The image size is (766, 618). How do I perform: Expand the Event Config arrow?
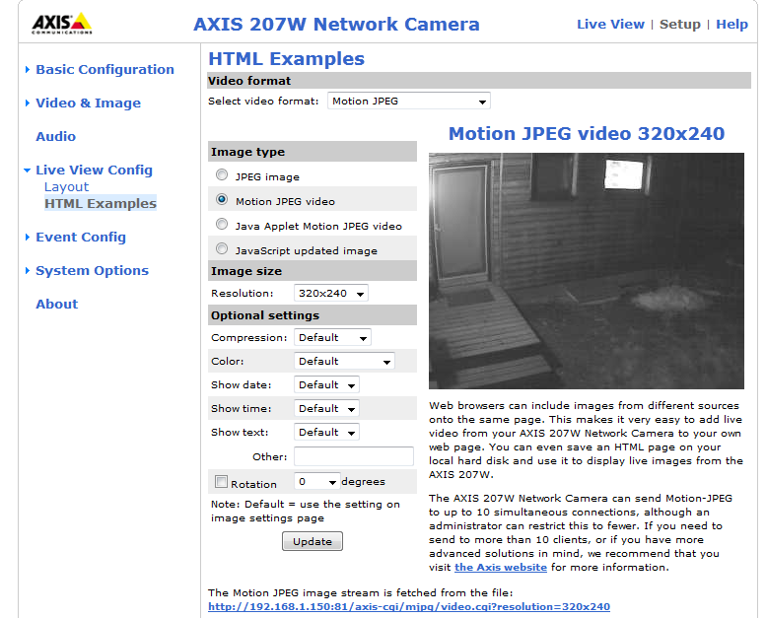(28, 237)
